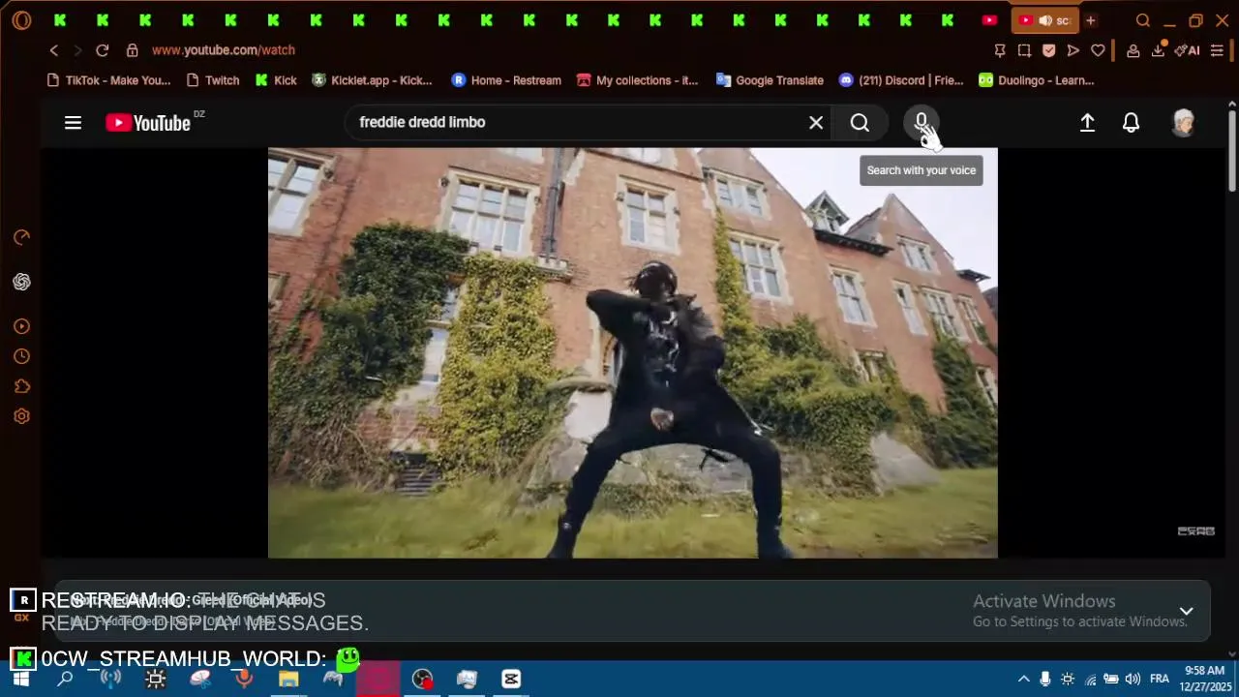The height and width of the screenshot is (697, 1239).
Task: Open the Google Translate bookmark
Action: coord(770,80)
